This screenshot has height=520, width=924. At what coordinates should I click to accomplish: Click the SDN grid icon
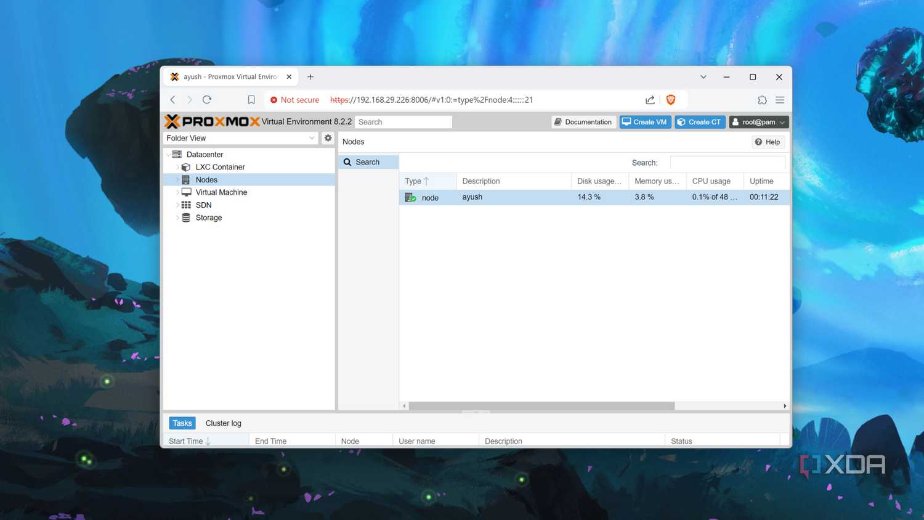point(186,205)
